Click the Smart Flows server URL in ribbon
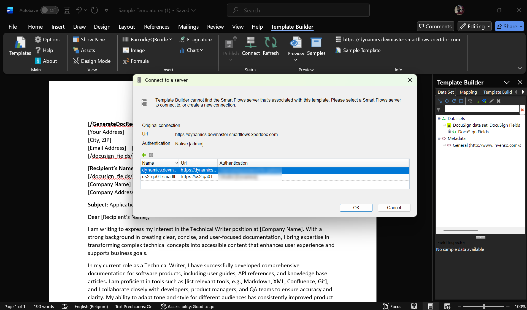The width and height of the screenshot is (527, 310). pyautogui.click(x=398, y=39)
